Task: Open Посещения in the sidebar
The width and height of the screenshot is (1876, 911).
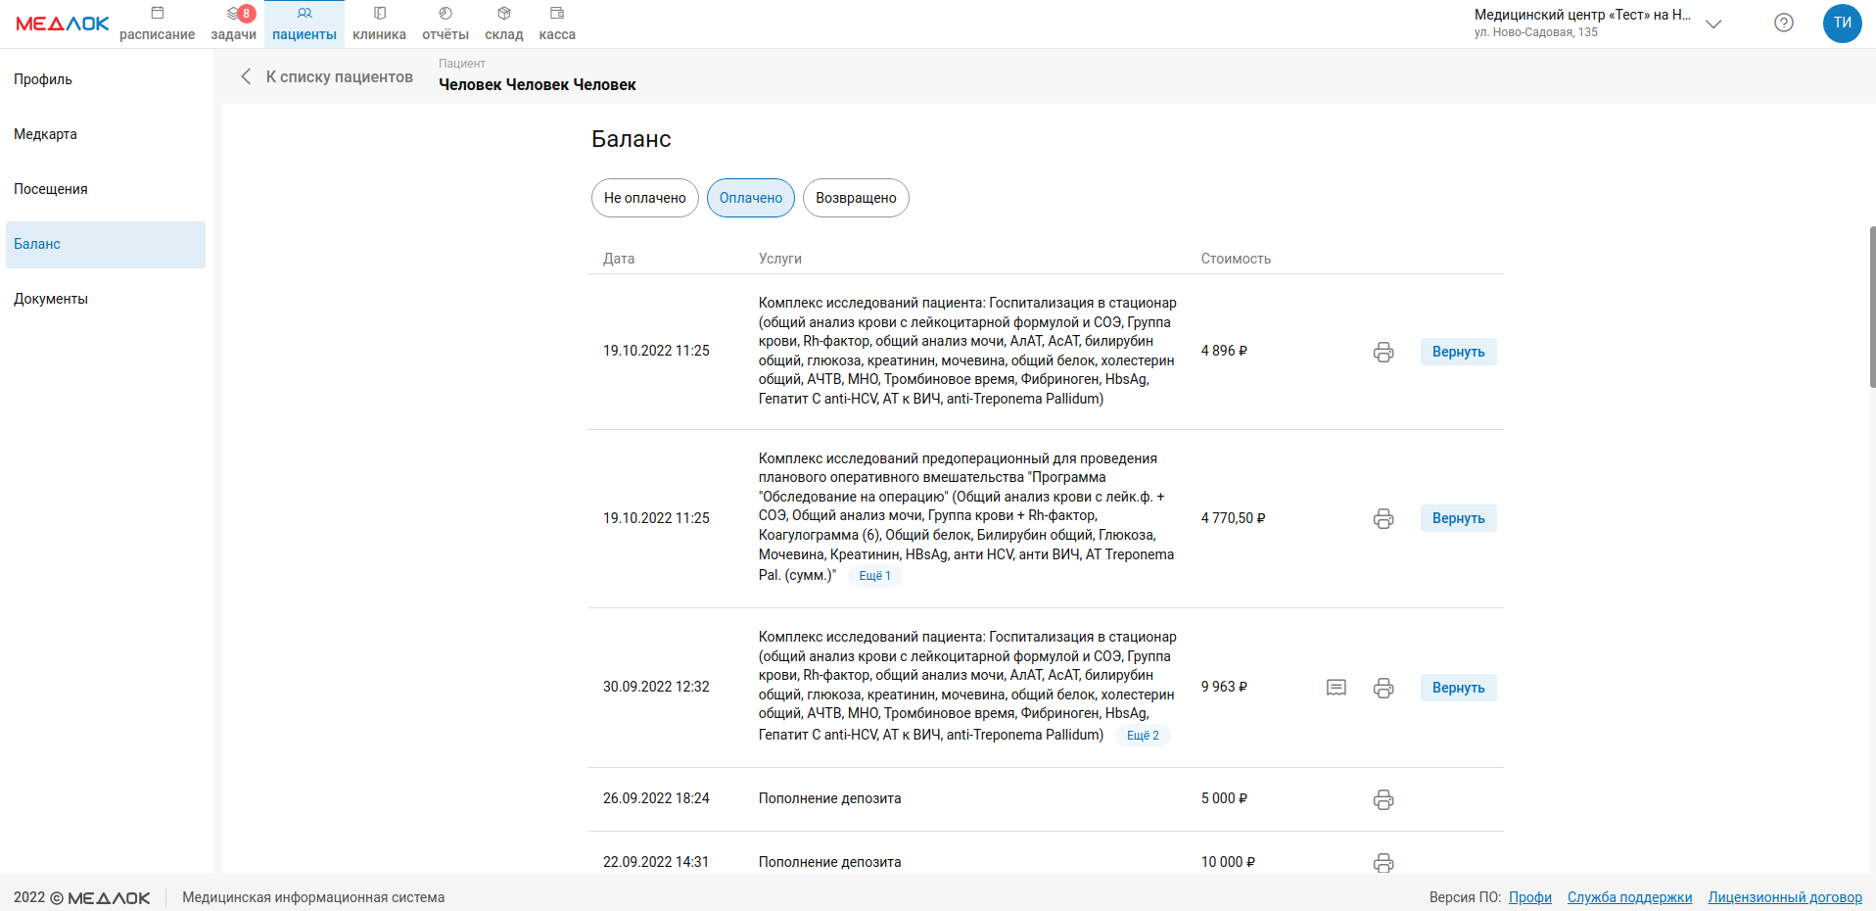Action: pos(106,189)
